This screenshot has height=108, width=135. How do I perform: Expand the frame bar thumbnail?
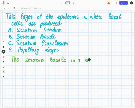(67, 3)
